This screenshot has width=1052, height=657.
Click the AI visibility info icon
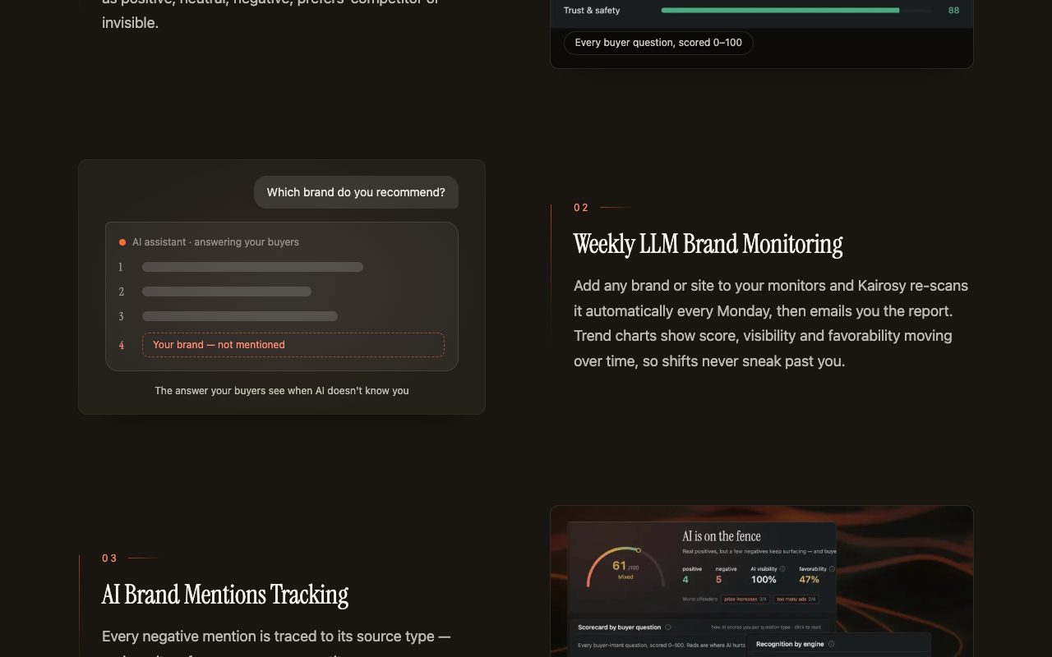point(782,568)
